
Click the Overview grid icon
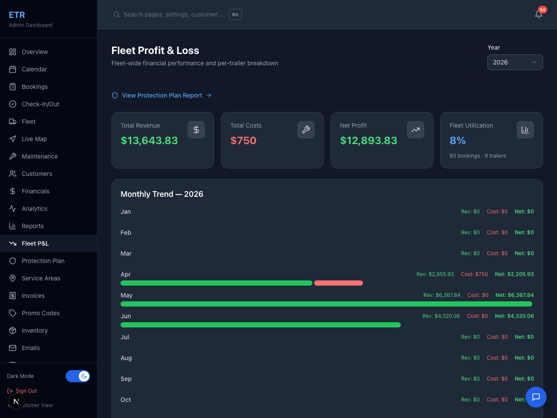click(13, 52)
